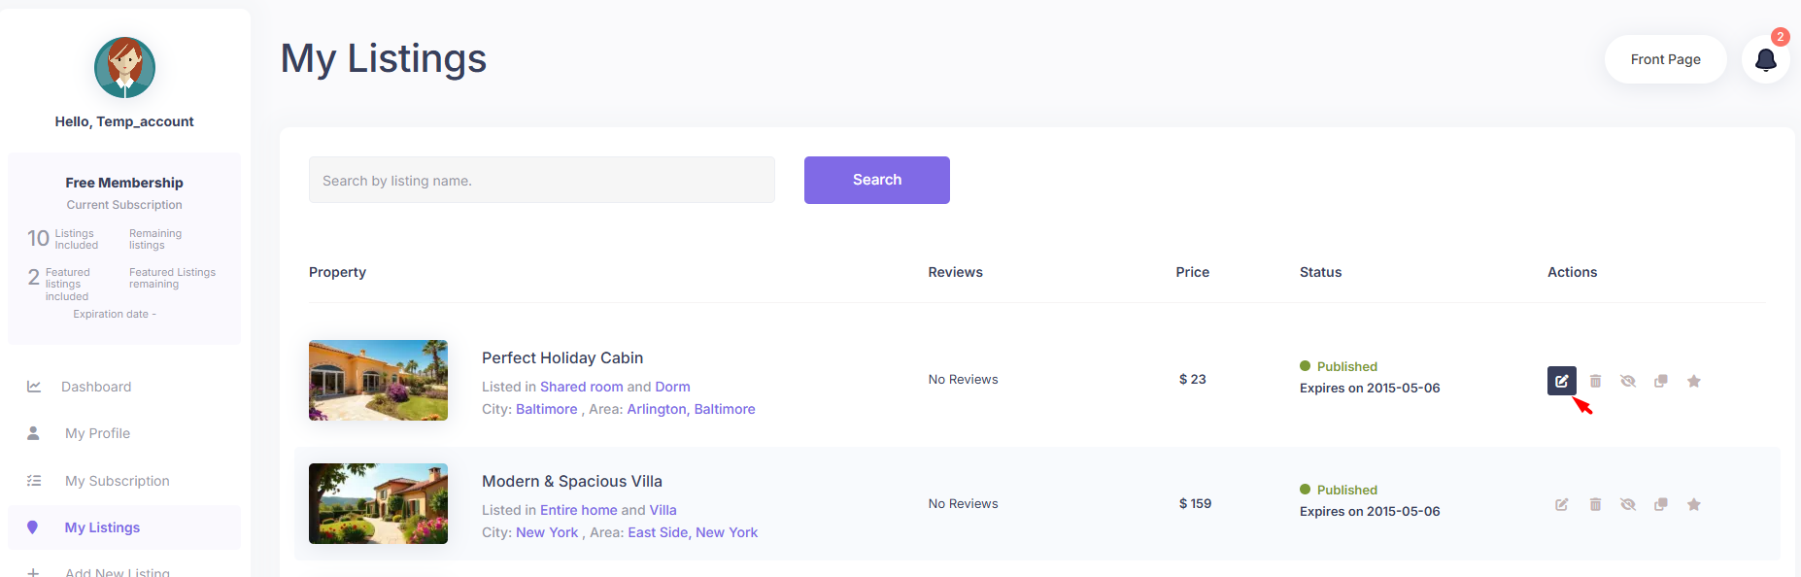Follow the East Side, New York area link
The width and height of the screenshot is (1801, 577).
[x=693, y=532]
